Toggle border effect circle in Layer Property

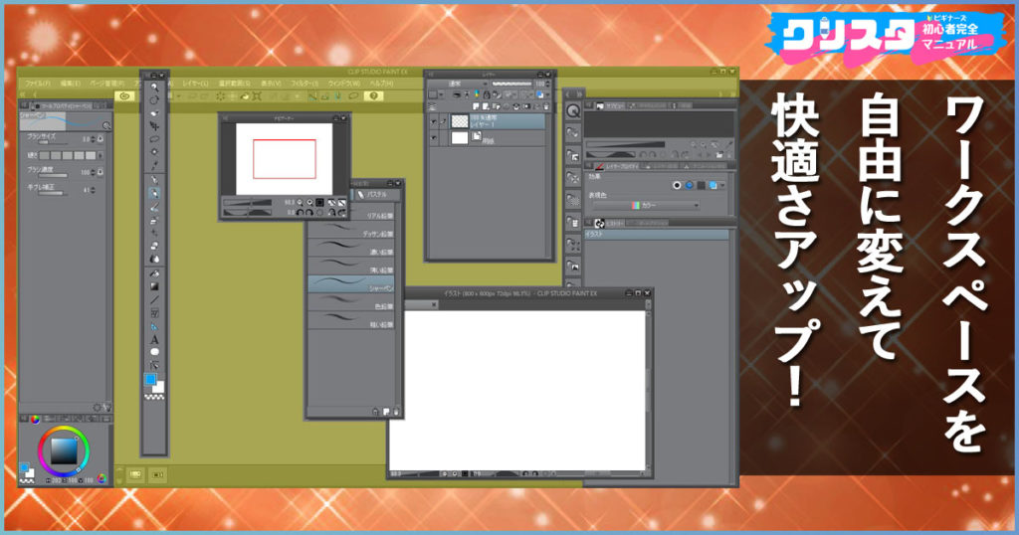[677, 185]
